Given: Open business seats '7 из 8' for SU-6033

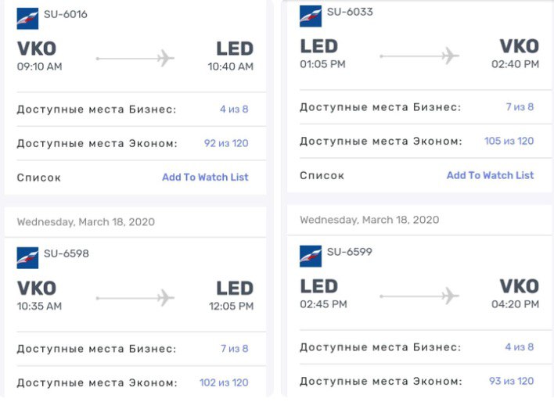Looking at the screenshot, I should click(x=520, y=106).
